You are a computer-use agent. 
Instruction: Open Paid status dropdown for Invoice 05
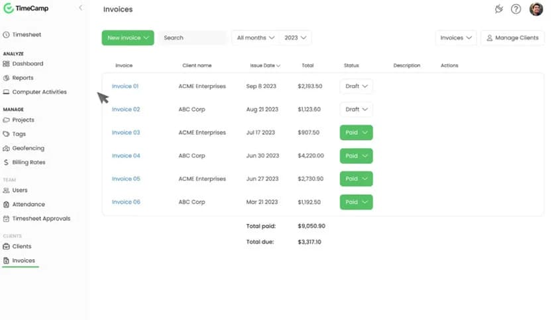coord(356,179)
